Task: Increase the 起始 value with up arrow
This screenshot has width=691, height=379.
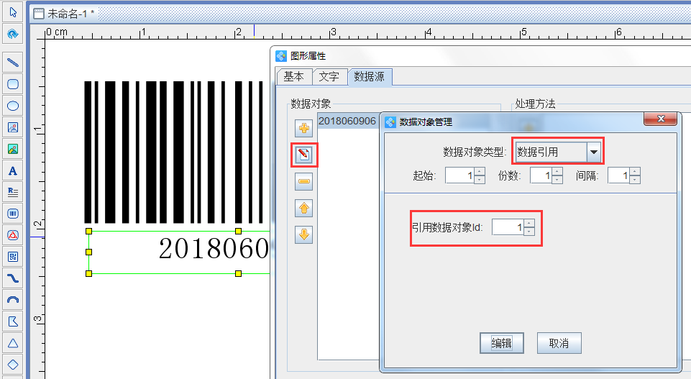Action: [480, 171]
